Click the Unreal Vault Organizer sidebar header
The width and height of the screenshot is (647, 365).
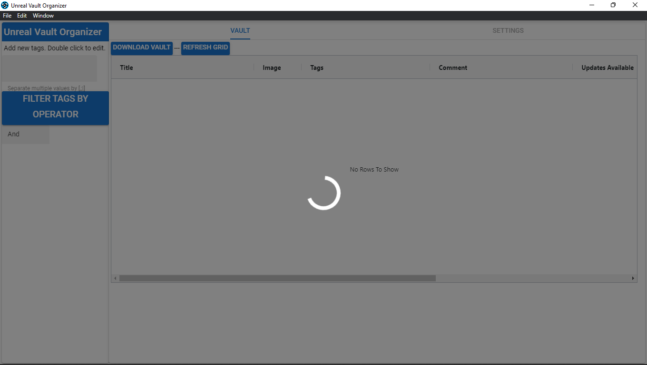pos(55,32)
